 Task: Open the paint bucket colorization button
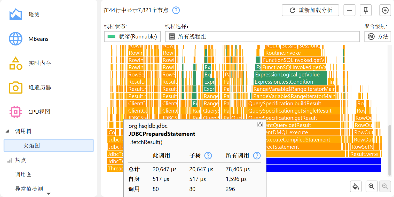pos(356,186)
